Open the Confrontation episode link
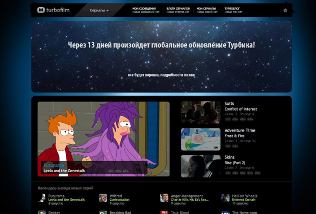This screenshot has width=316, height=214. pyautogui.click(x=119, y=200)
